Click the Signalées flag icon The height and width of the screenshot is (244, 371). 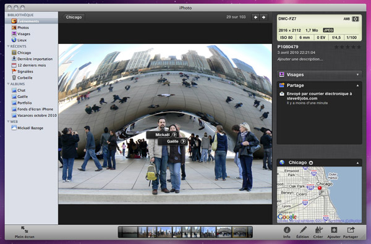point(14,71)
